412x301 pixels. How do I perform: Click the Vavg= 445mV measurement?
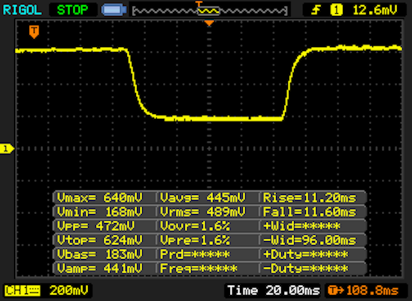(203, 197)
